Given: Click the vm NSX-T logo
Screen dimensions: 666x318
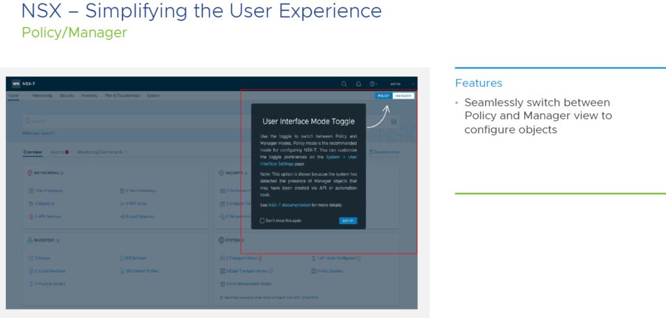Looking at the screenshot, I should (x=23, y=84).
